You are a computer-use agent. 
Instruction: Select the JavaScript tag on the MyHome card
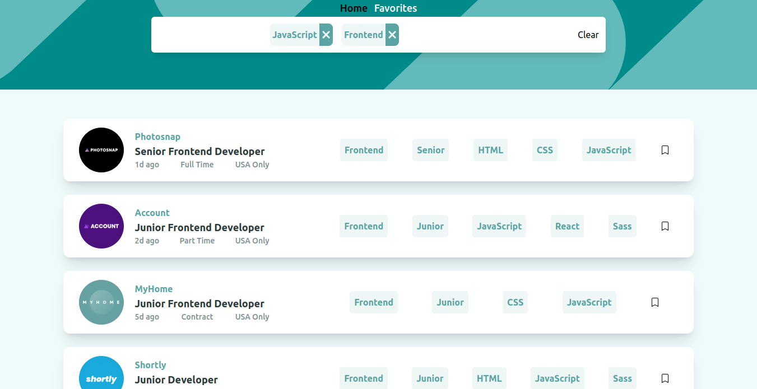pos(589,302)
